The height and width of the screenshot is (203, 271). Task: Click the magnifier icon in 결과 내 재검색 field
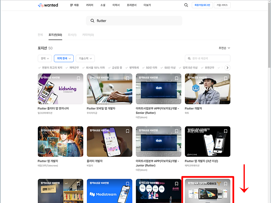click(x=189, y=59)
